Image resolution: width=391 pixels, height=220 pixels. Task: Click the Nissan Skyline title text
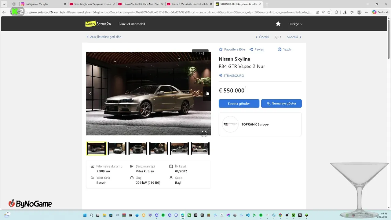tap(234, 59)
